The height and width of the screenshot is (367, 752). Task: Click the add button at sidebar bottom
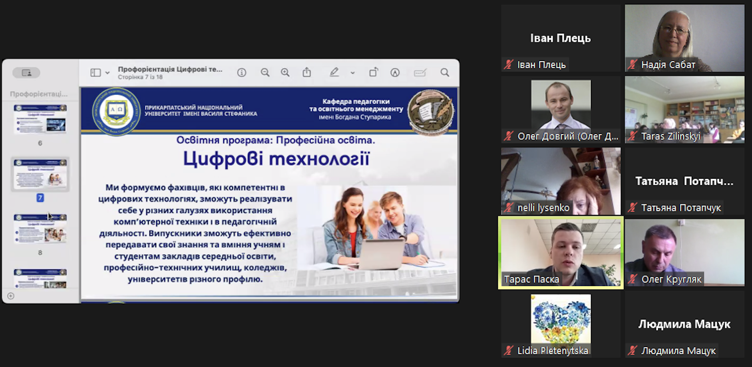coord(11,296)
